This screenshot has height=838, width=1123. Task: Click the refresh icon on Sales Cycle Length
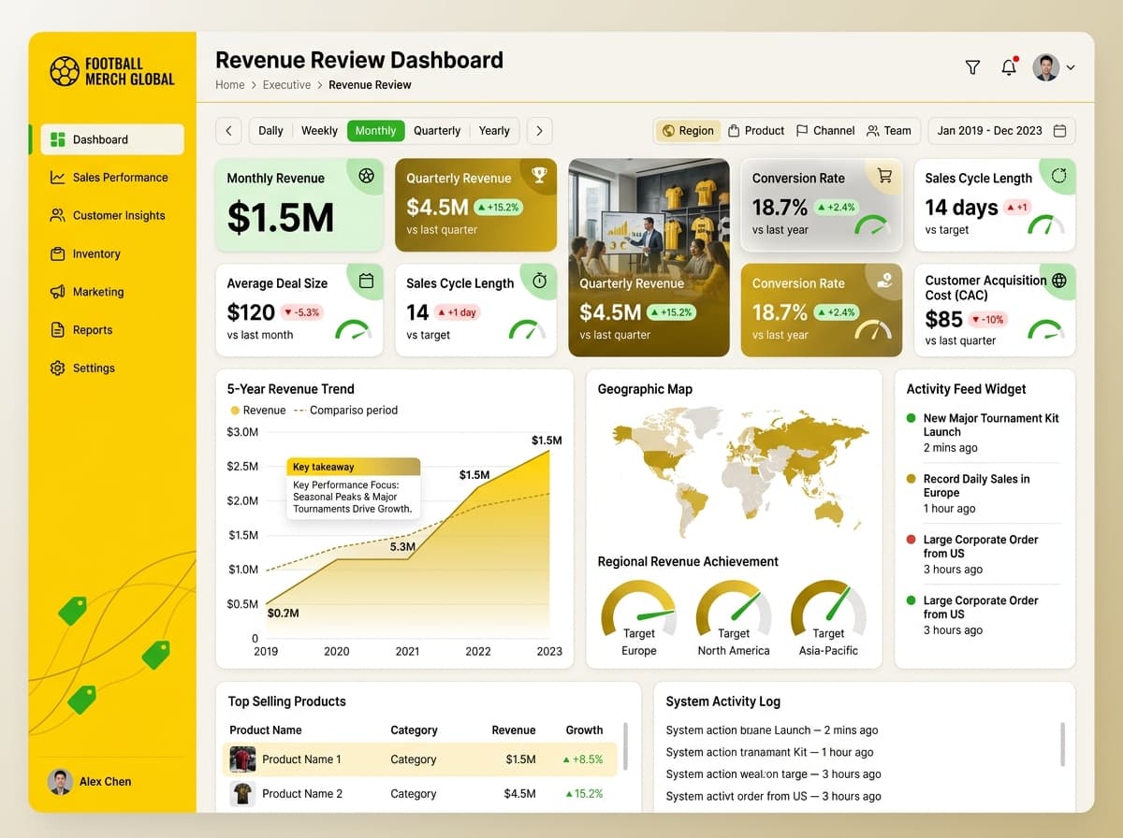click(1058, 175)
